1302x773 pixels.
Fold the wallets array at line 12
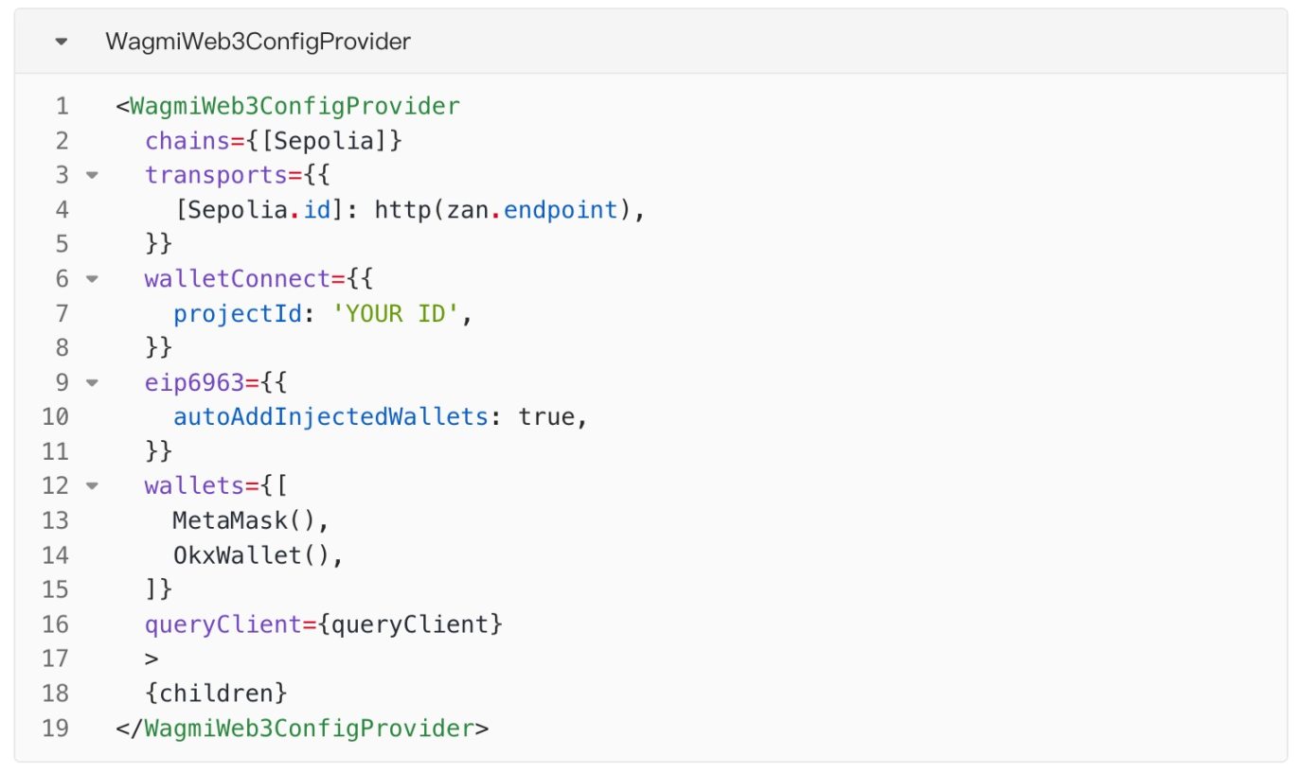point(92,486)
